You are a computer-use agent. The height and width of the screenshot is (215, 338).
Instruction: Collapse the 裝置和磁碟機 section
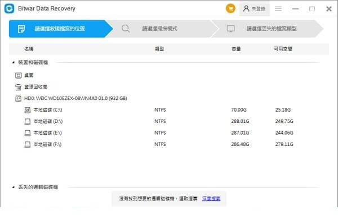point(14,62)
